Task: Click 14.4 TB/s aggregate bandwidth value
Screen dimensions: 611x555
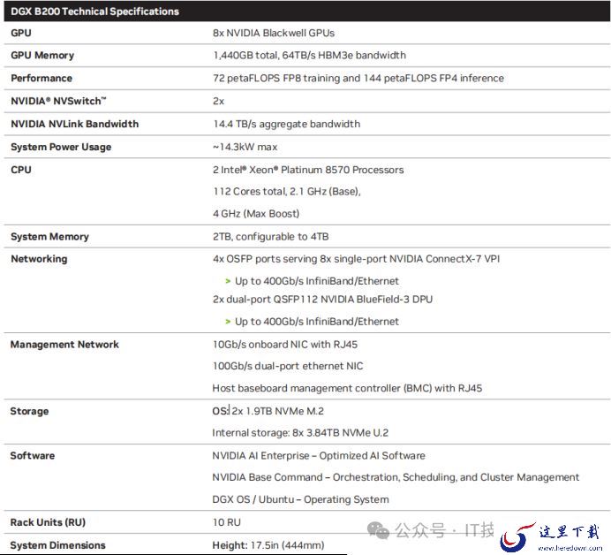Action: point(286,124)
